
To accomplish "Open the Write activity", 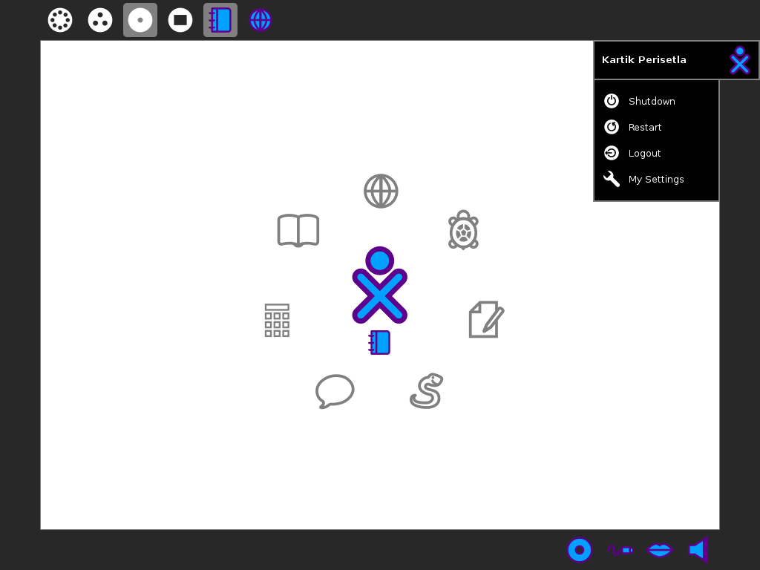I will (x=486, y=319).
